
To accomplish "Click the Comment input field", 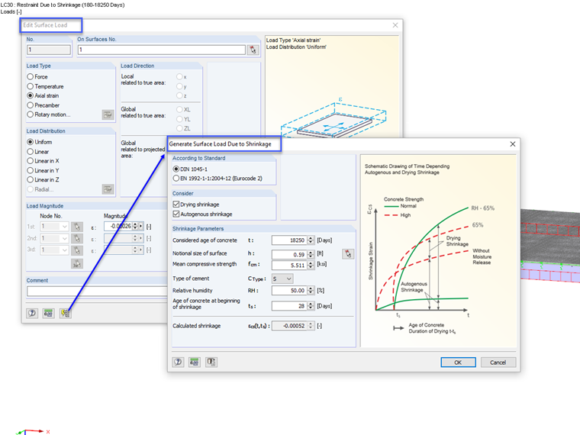I will (x=97, y=291).
